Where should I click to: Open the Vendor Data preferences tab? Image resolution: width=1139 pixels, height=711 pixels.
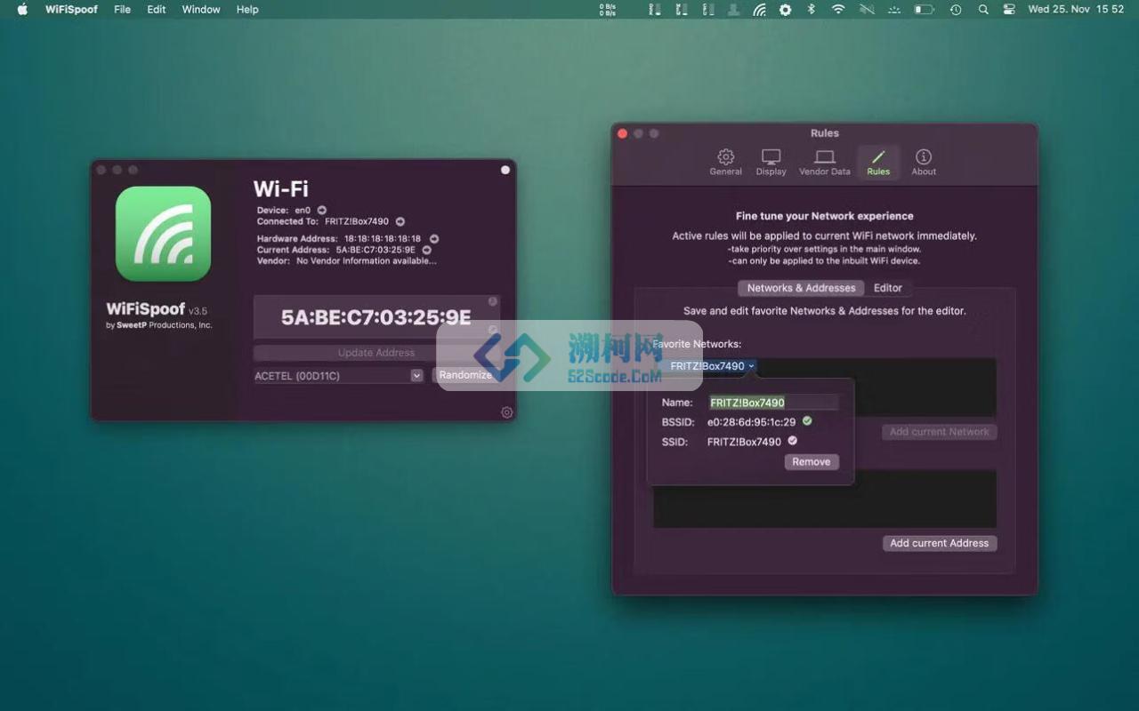pyautogui.click(x=825, y=162)
